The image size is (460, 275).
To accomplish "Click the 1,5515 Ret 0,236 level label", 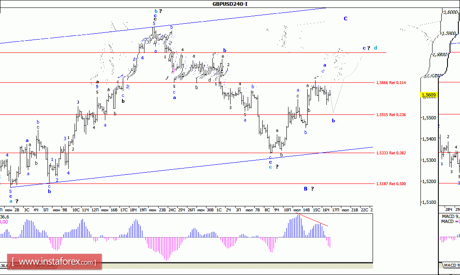I will [391, 115].
